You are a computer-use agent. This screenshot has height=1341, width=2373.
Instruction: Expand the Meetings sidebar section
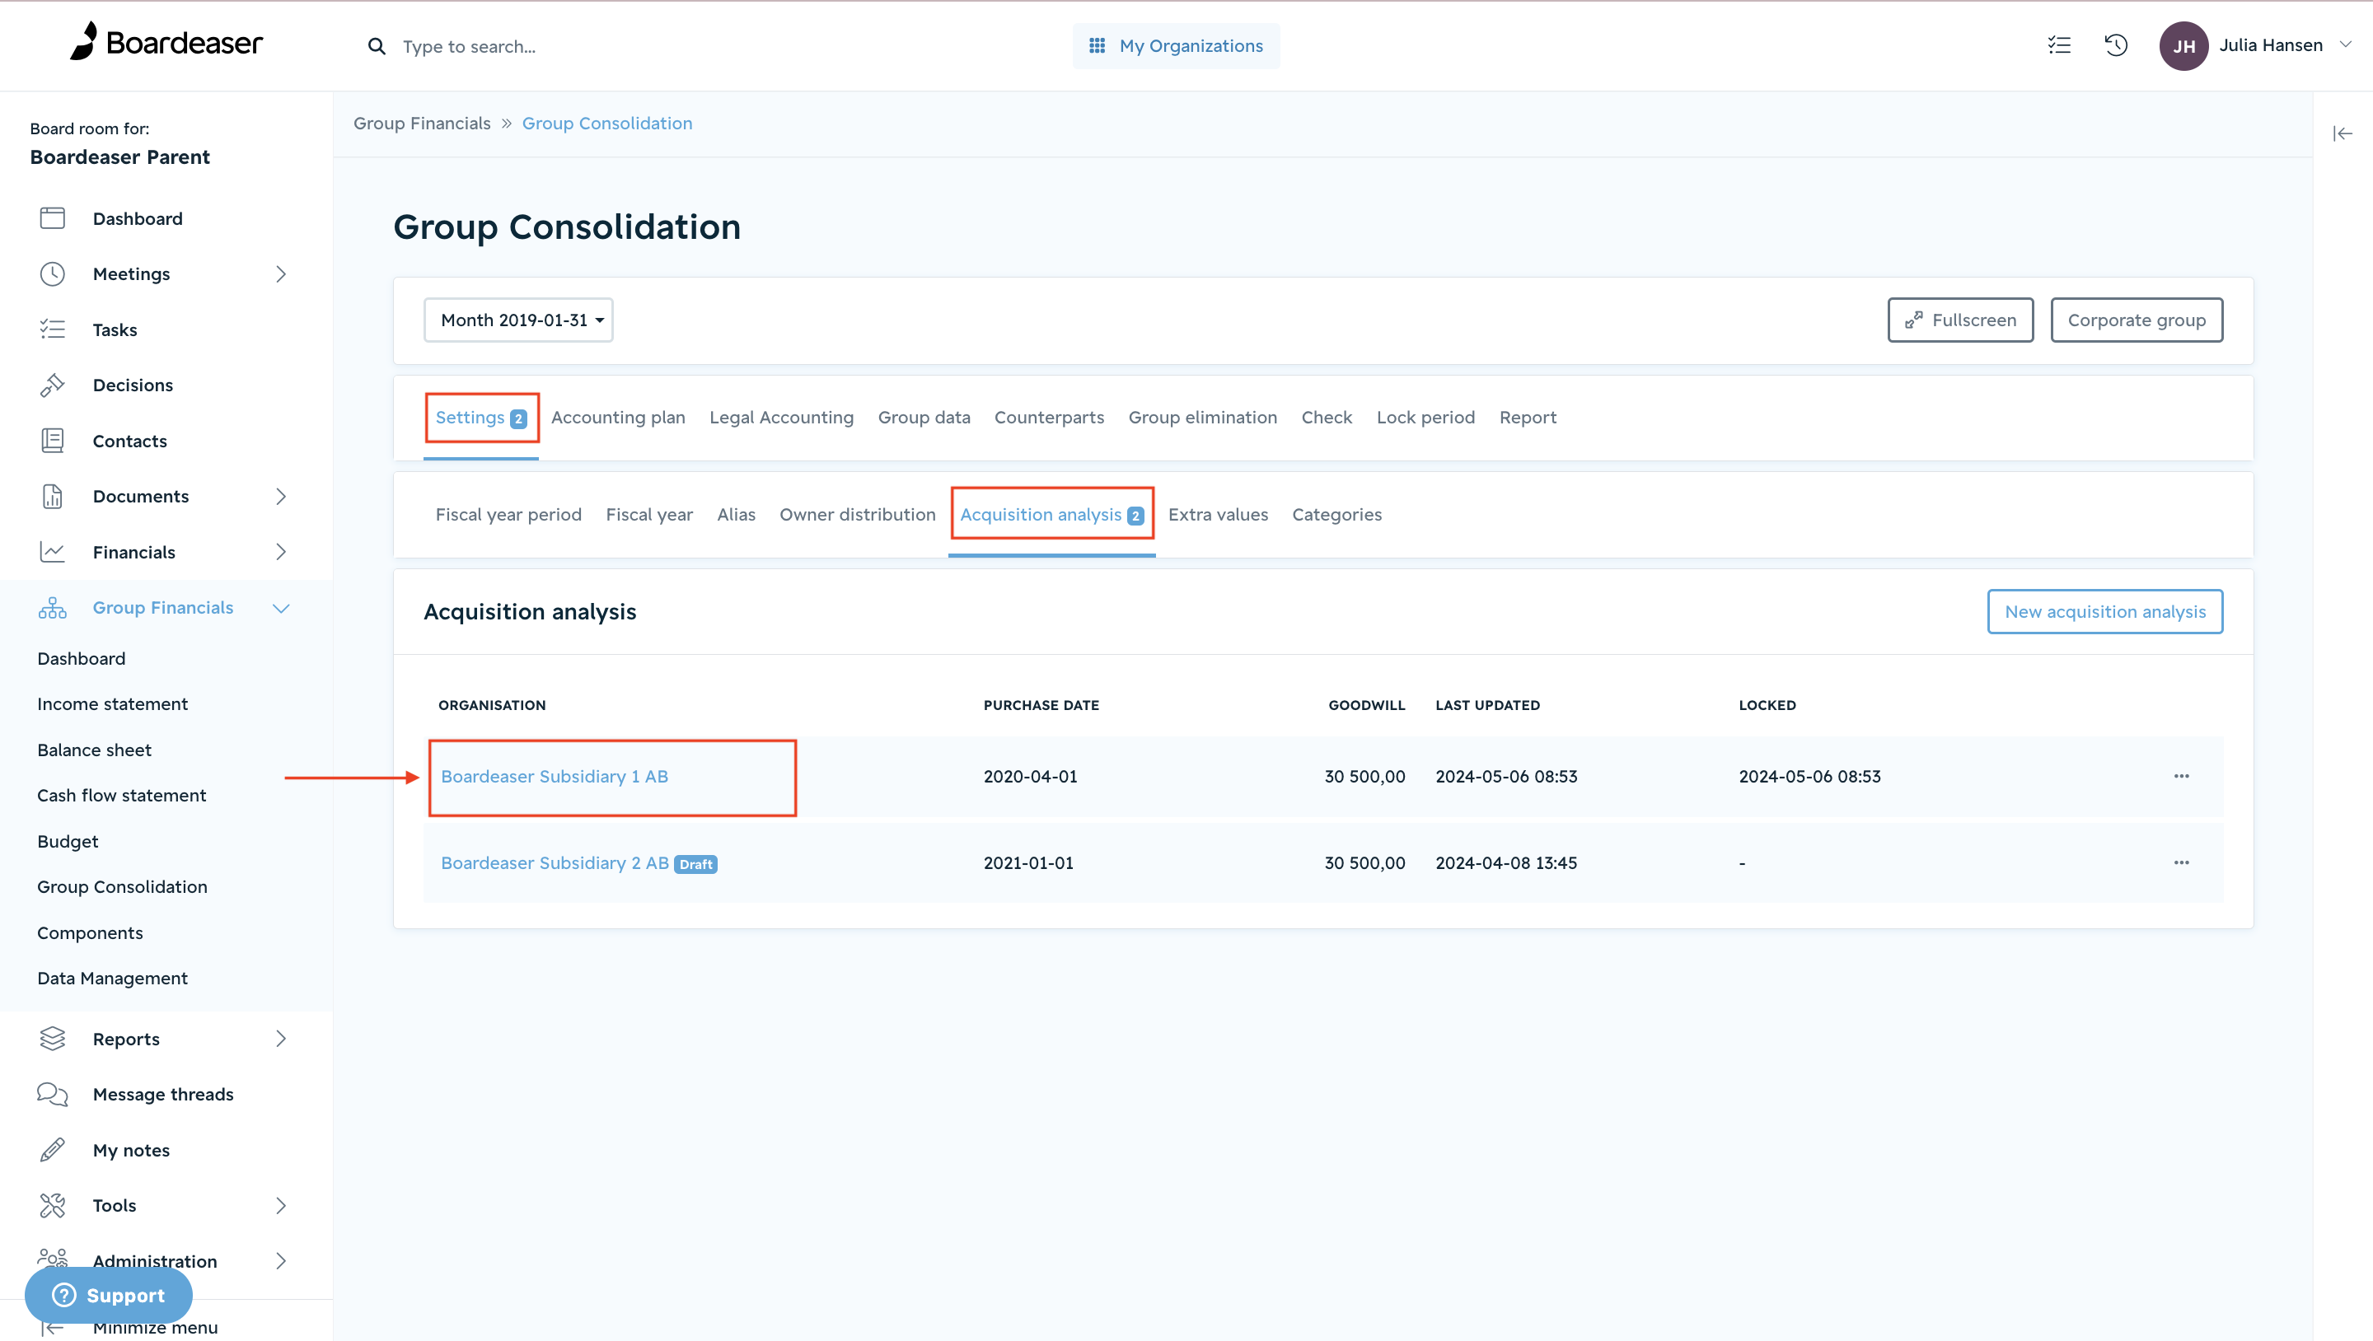[281, 273]
